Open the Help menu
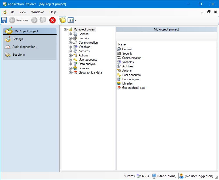219x180 pixels. tap(53, 12)
